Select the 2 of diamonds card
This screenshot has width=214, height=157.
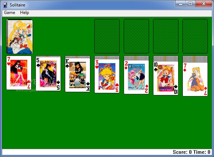coord(136,77)
